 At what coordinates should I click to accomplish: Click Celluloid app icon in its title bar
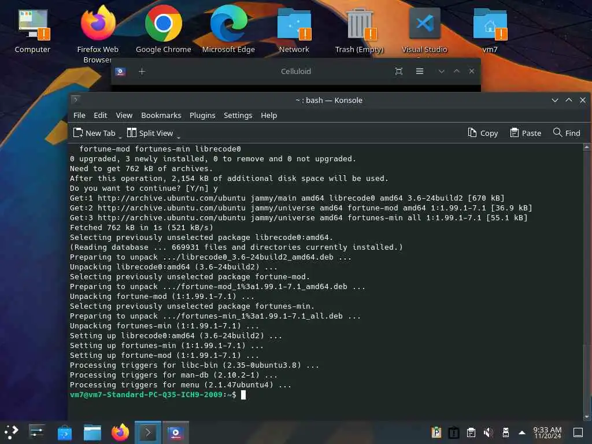coord(120,71)
